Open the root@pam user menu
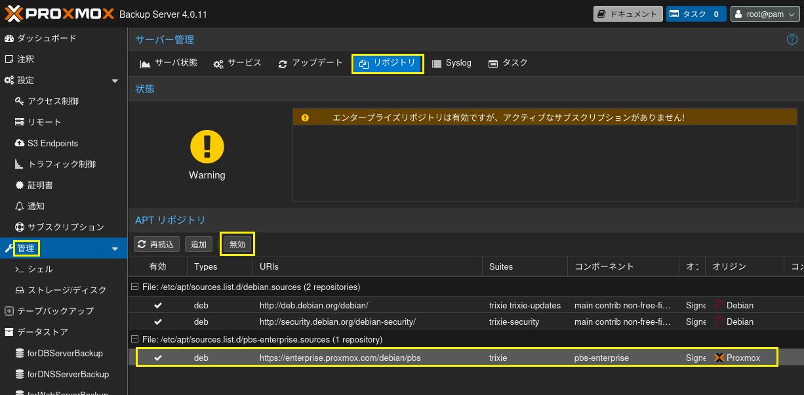804x395 pixels. [765, 14]
